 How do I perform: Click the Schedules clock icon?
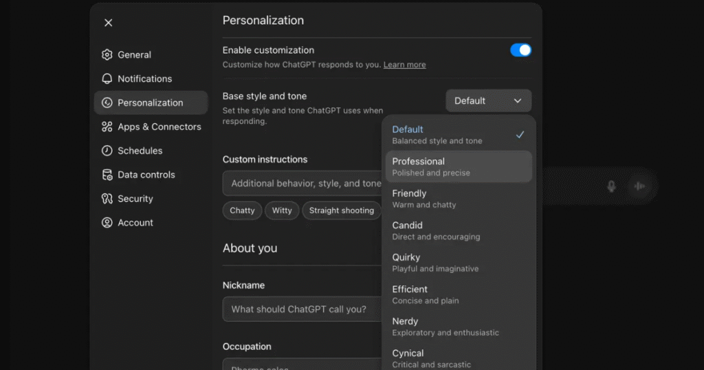coord(107,151)
